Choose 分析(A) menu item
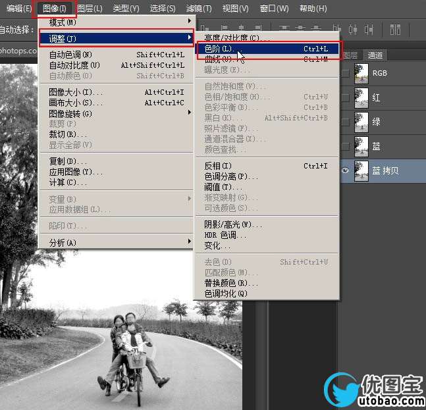 (x=116, y=242)
